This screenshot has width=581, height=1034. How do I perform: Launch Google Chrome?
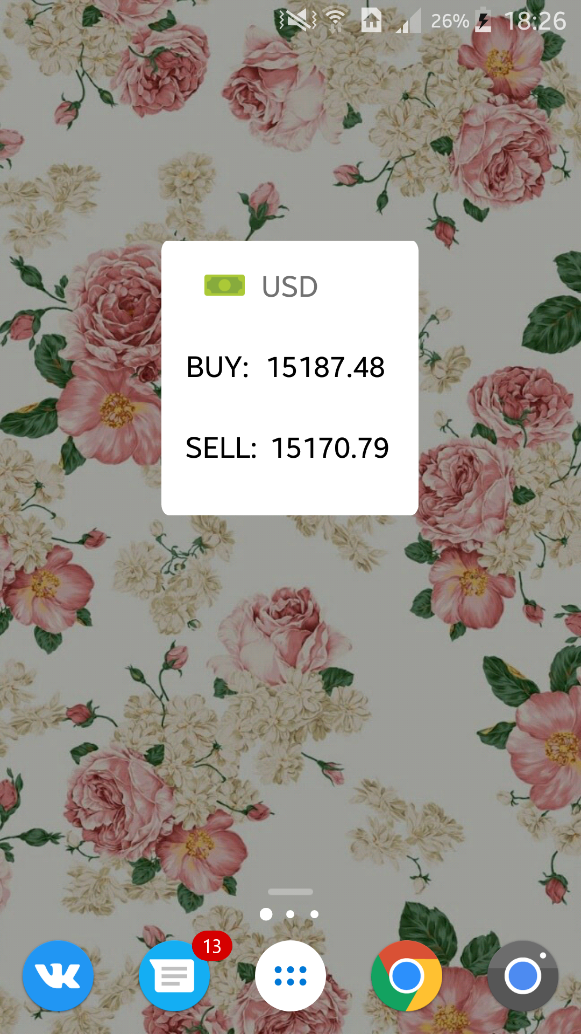406,975
